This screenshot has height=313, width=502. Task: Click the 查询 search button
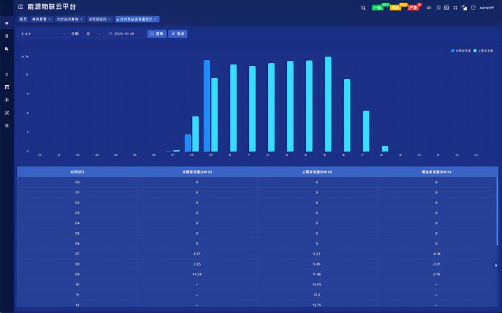coord(157,34)
